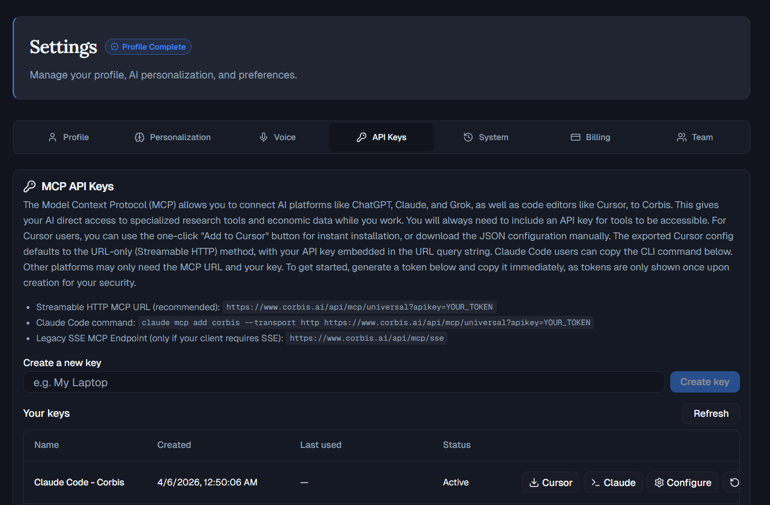Click the brain icon on Personalization tab
This screenshot has width=770, height=505.
click(x=139, y=137)
